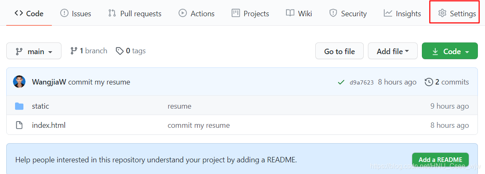The height and width of the screenshot is (174, 485).
Task: Open the Add file dropdown
Action: (x=392, y=51)
